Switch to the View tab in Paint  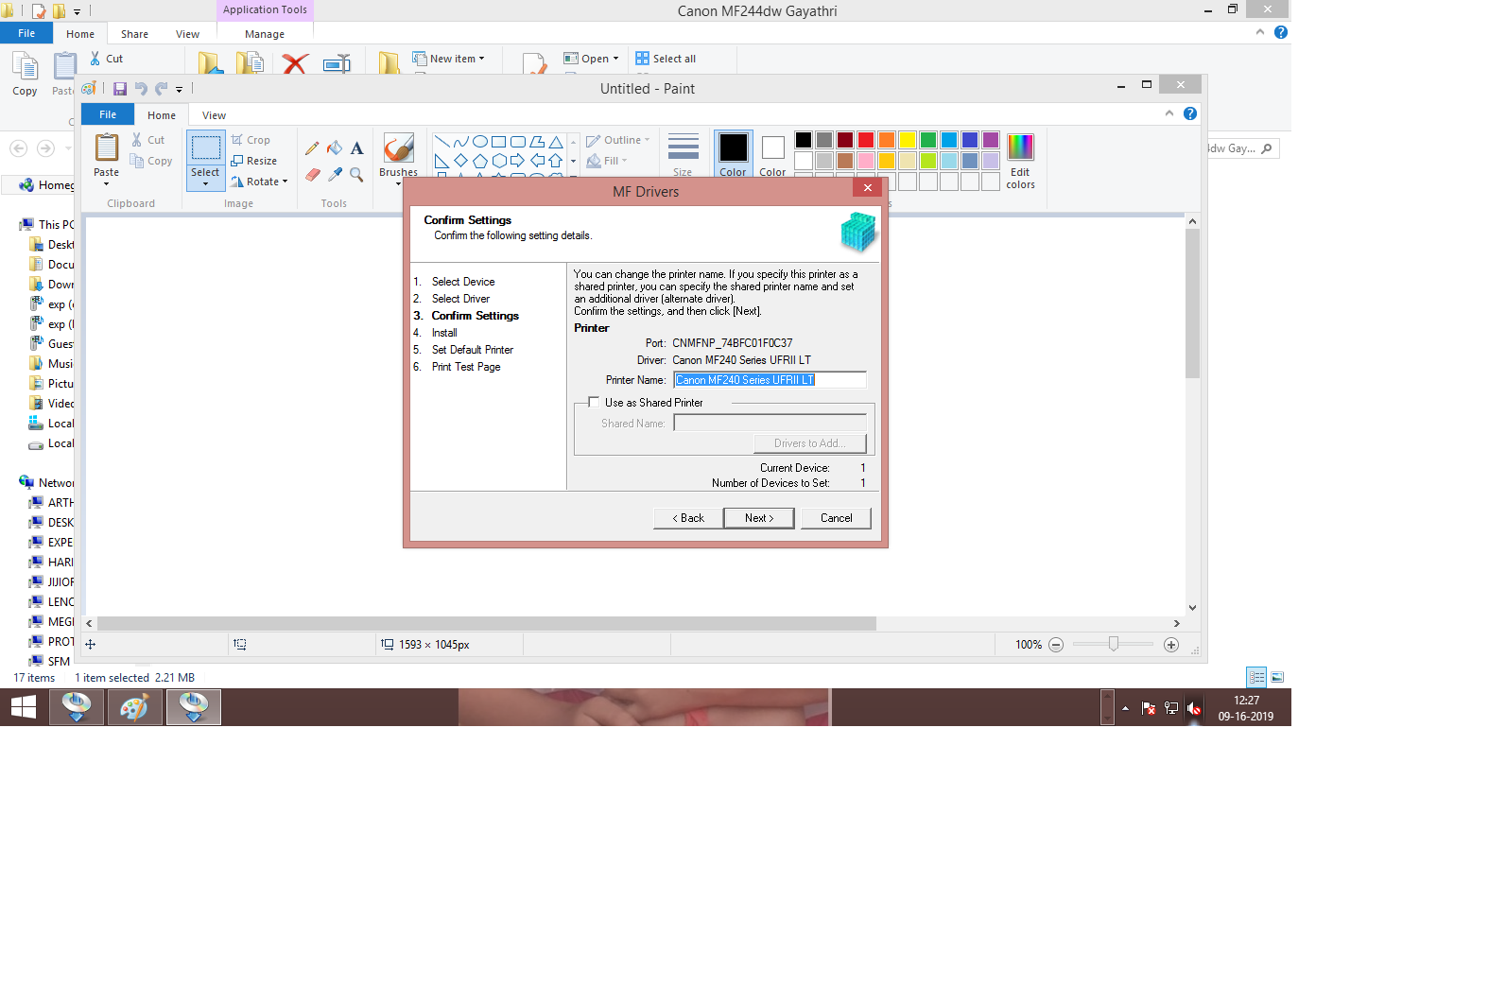click(x=214, y=115)
